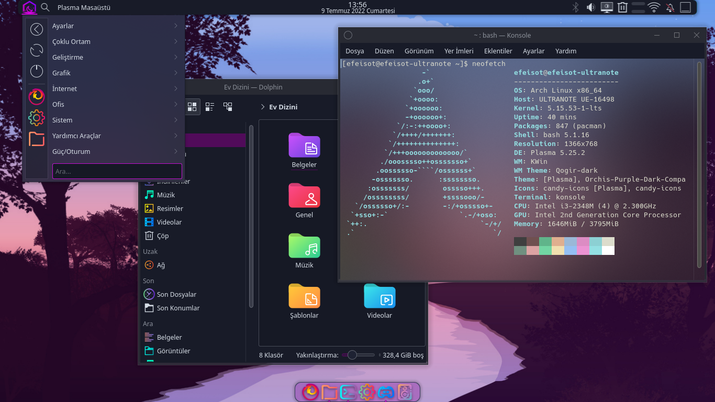The image size is (715, 402).
Task: Click the Konsole vertical scrollbar
Action: 699,165
